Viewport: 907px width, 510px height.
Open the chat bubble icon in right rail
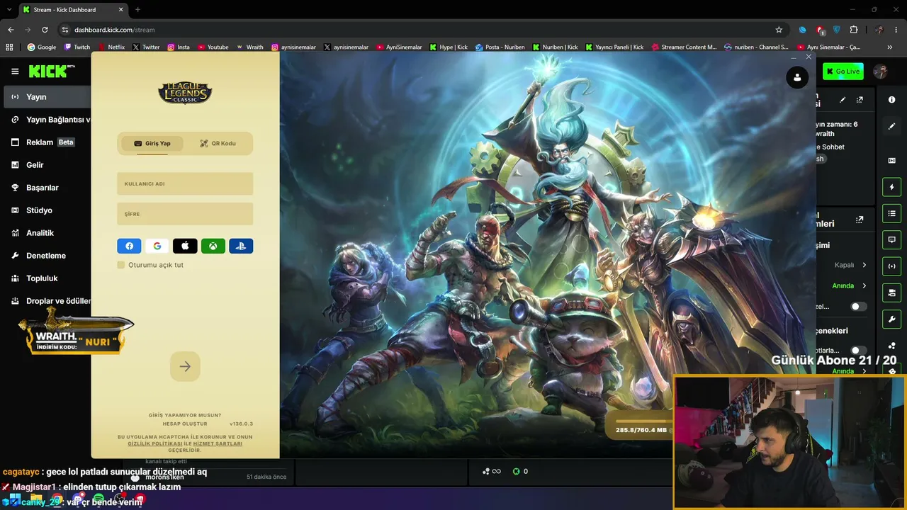click(x=892, y=240)
